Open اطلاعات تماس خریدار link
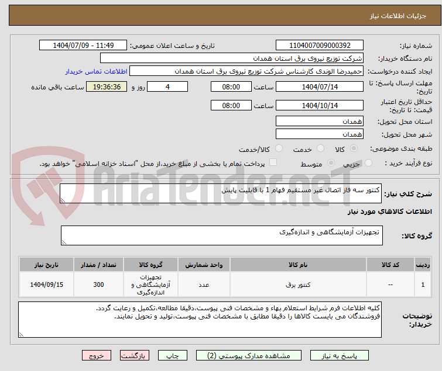 pyautogui.click(x=97, y=71)
